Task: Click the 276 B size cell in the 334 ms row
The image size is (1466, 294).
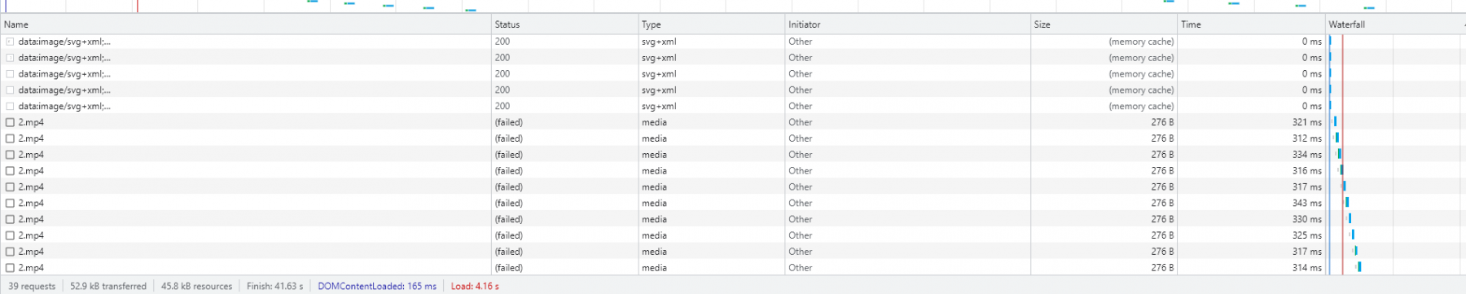Action: 1162,155
